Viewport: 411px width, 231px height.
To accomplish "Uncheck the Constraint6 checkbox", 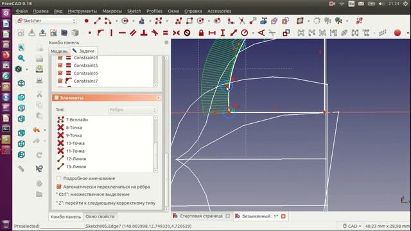I will (60, 73).
